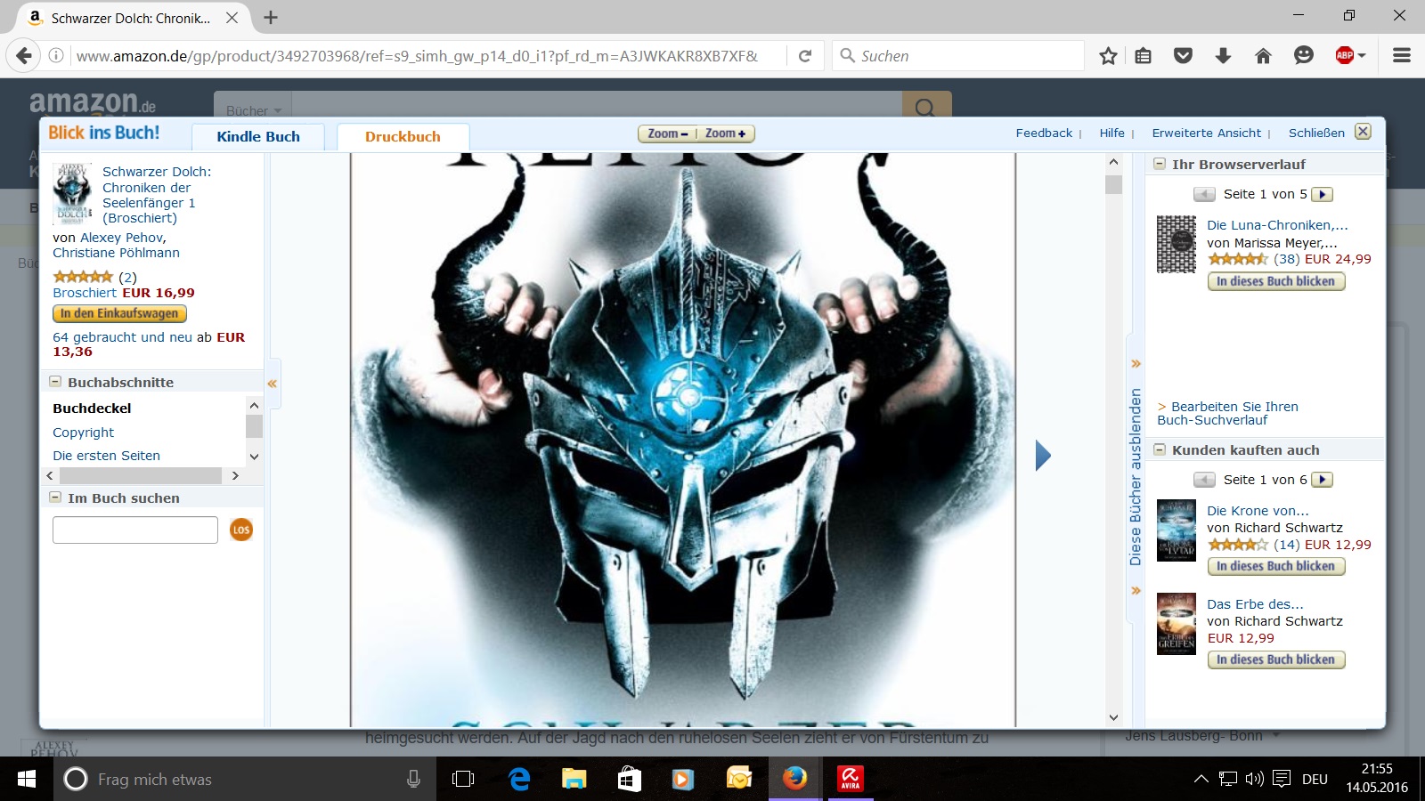Open 64 gebraucht und neu offers link

tap(122, 337)
